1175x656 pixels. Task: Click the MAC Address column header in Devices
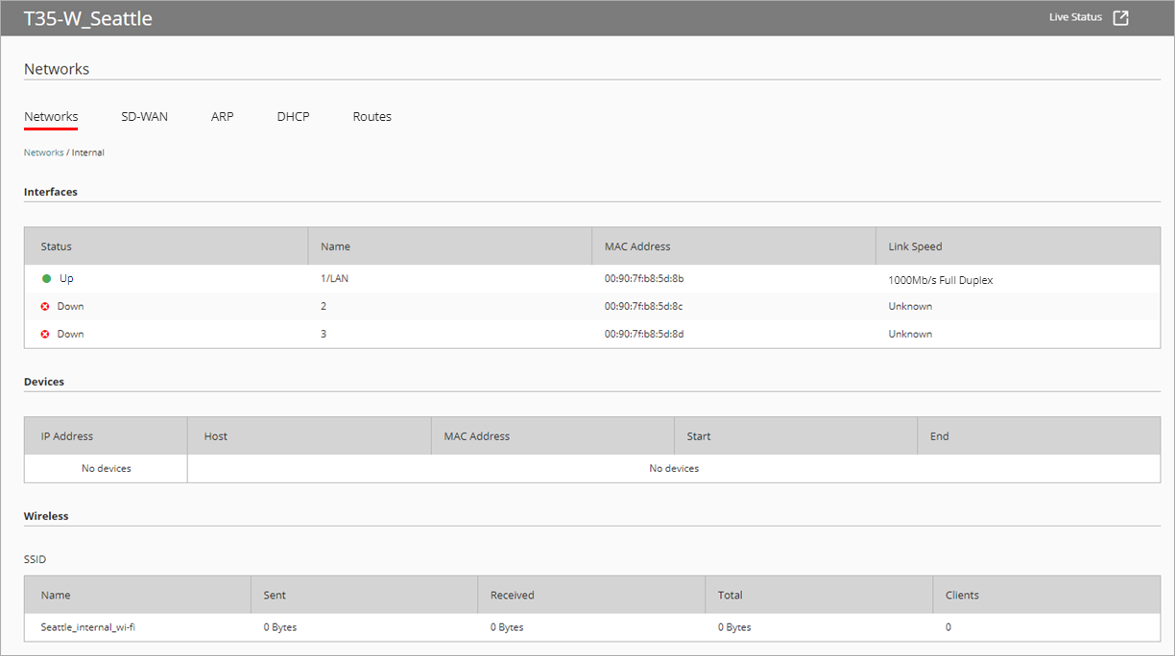pos(476,435)
